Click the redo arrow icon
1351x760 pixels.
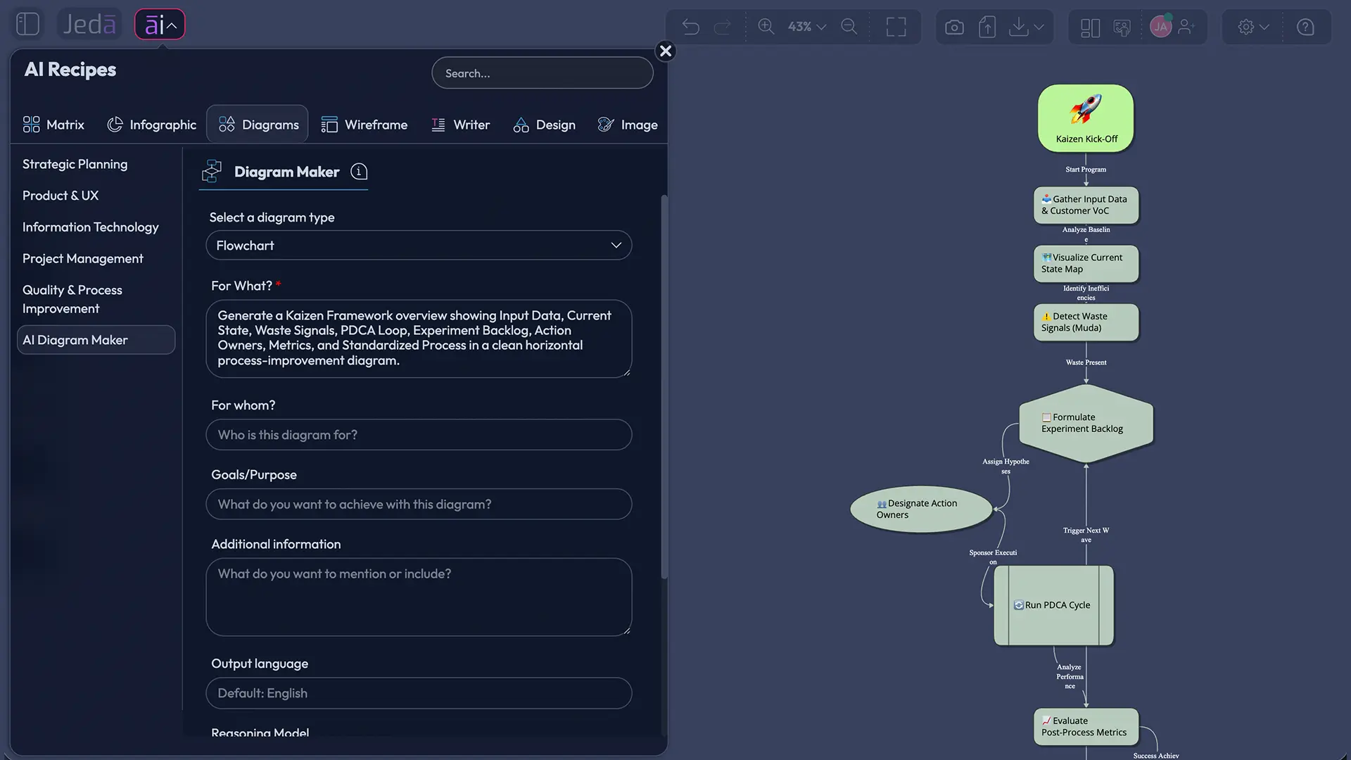723,27
